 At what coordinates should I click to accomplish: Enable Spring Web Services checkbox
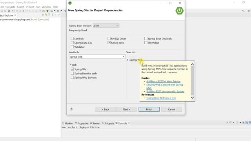click(x=72, y=78)
